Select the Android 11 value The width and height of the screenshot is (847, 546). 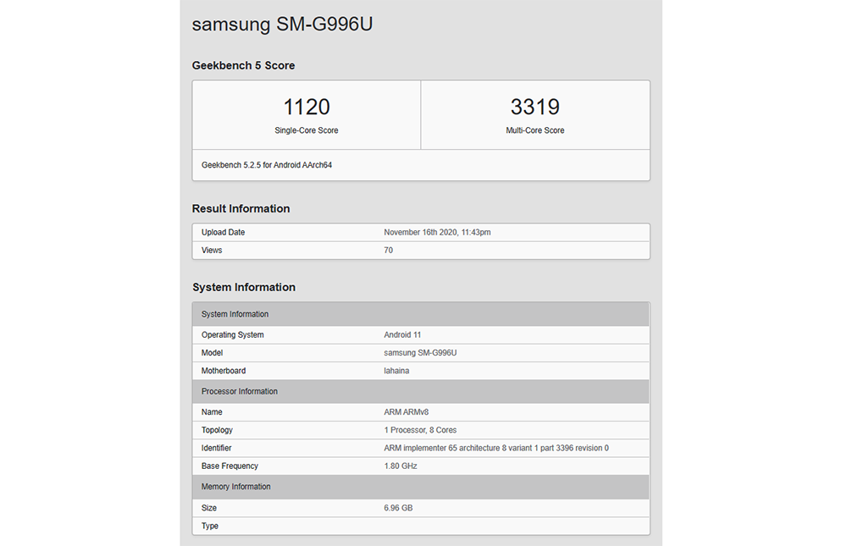(402, 335)
